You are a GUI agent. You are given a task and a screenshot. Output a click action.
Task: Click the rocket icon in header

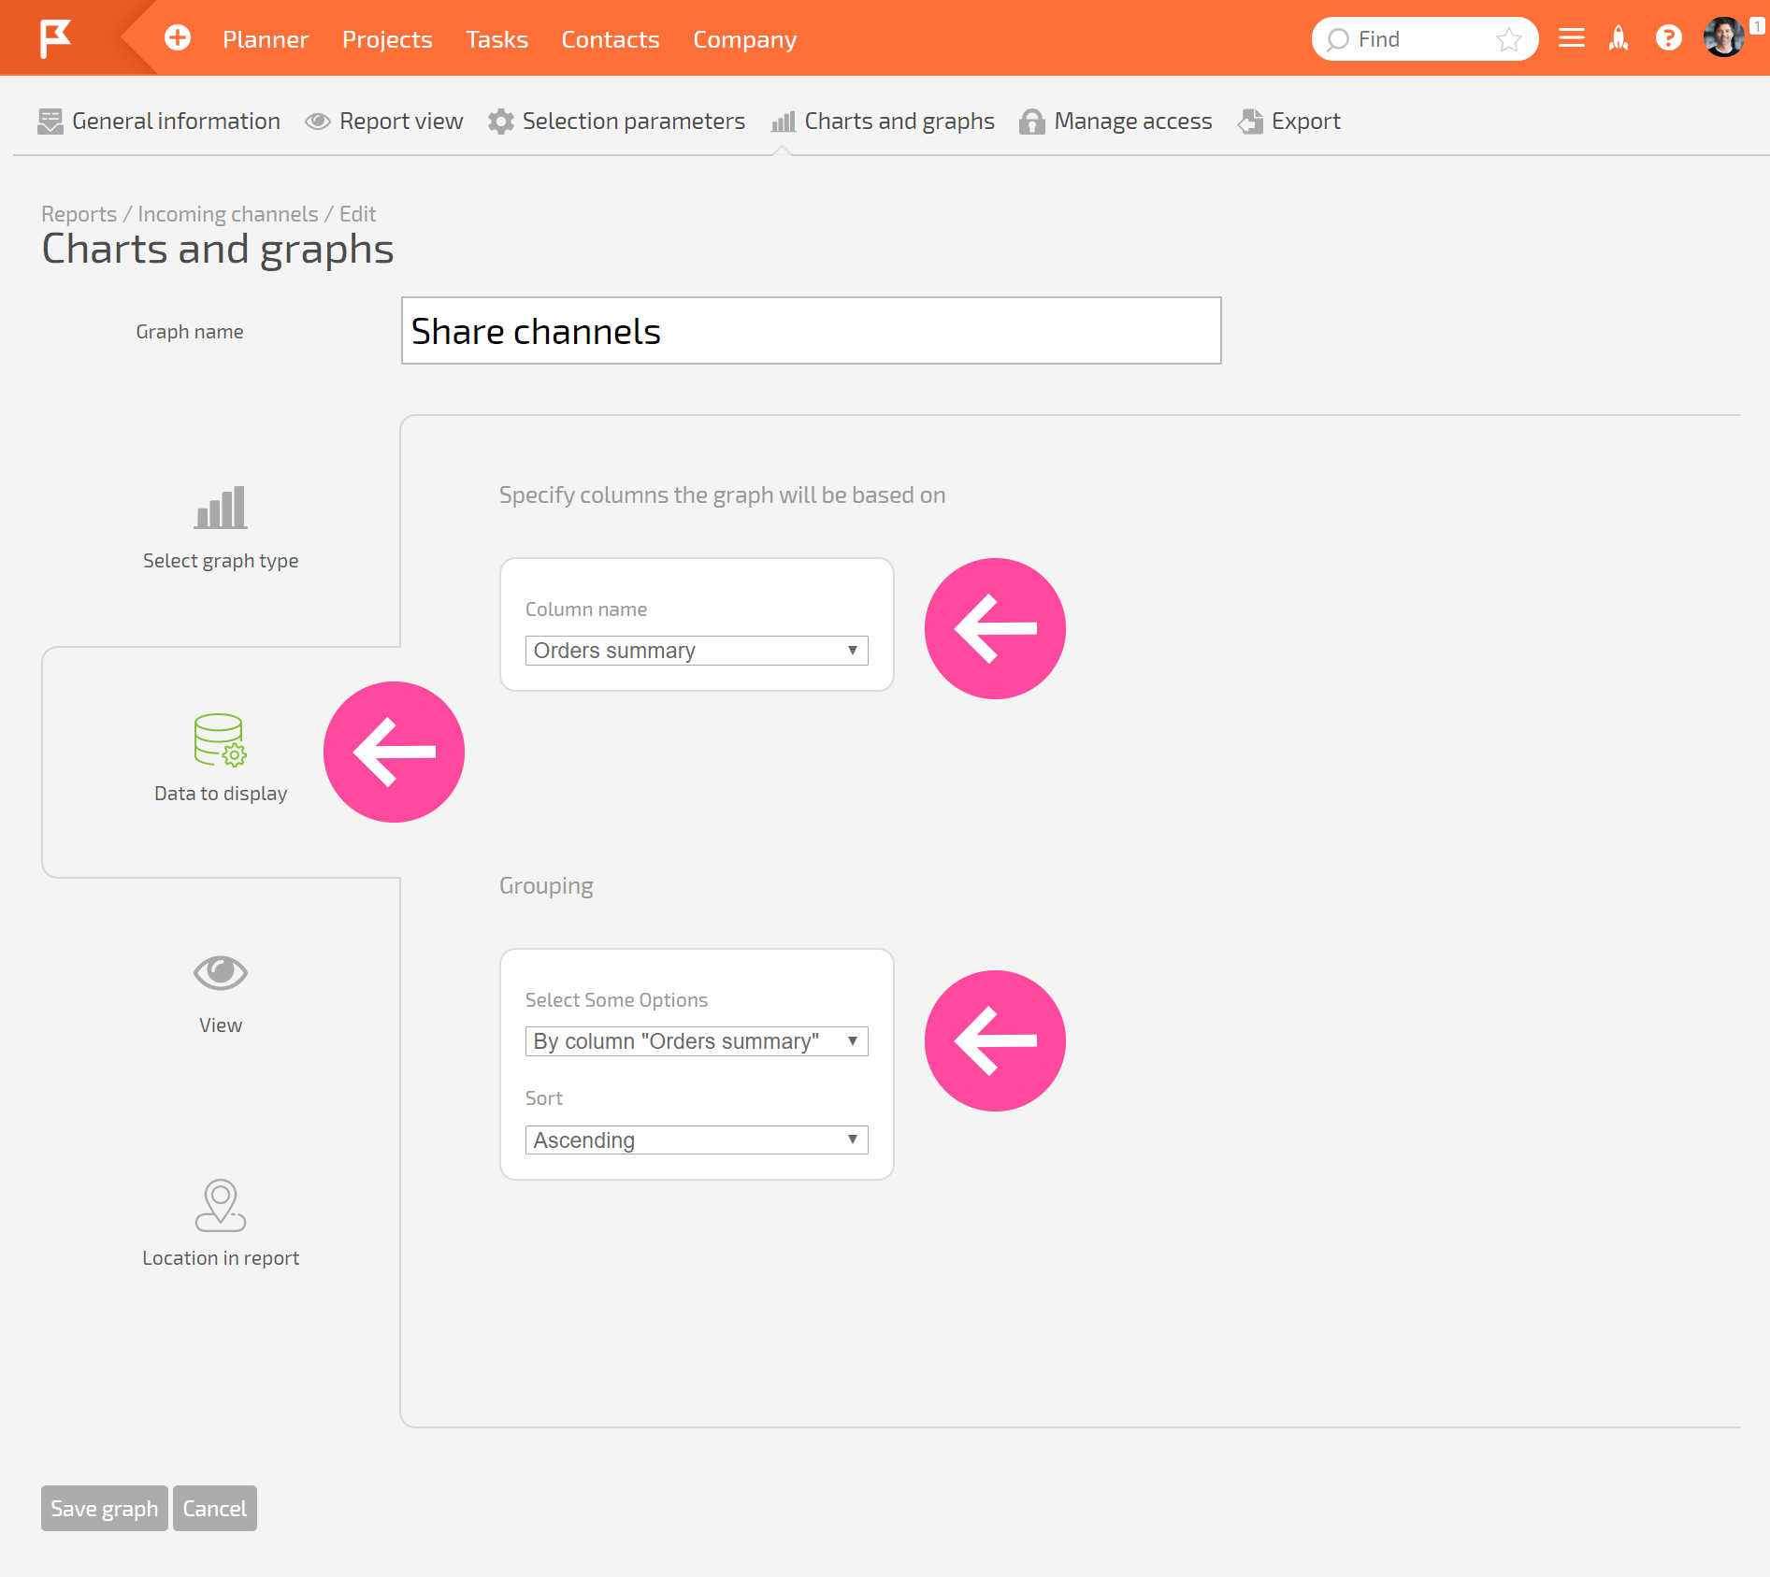[1619, 38]
